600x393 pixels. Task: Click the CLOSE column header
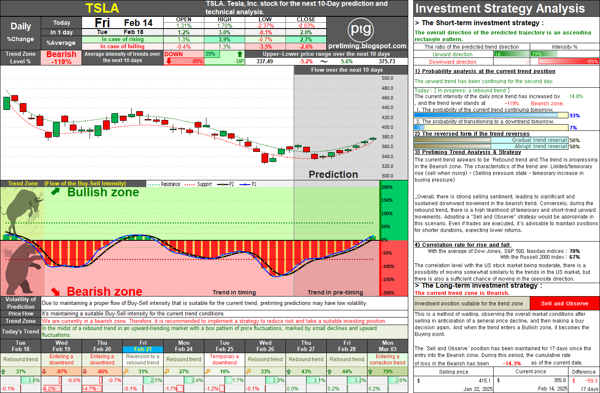[306, 20]
